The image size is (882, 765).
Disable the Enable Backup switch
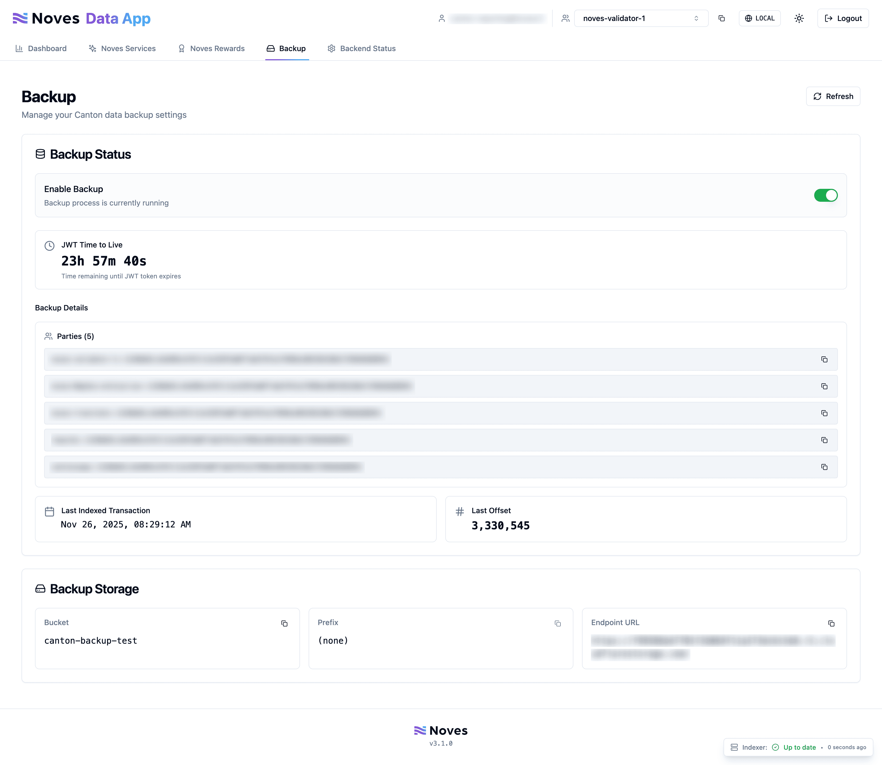click(x=825, y=196)
